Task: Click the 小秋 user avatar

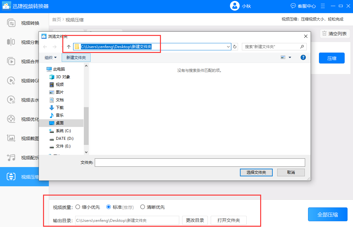Action: click(x=234, y=6)
